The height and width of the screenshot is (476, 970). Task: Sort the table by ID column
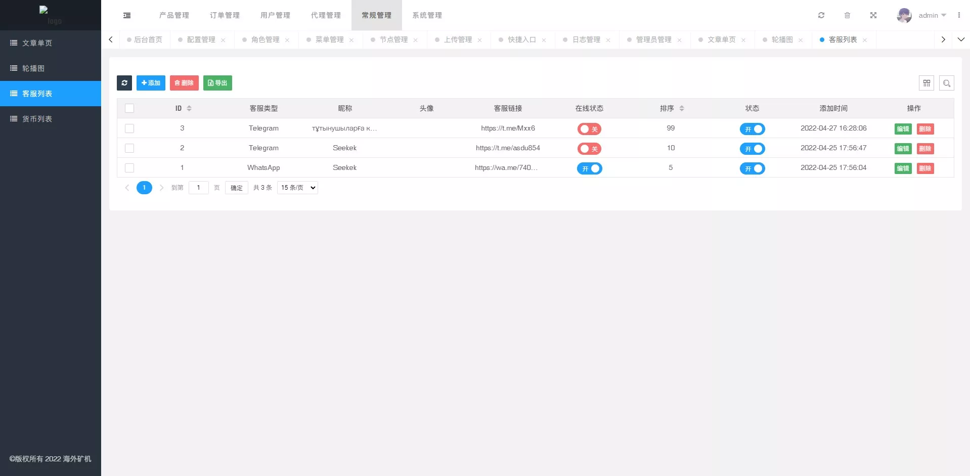pyautogui.click(x=189, y=108)
